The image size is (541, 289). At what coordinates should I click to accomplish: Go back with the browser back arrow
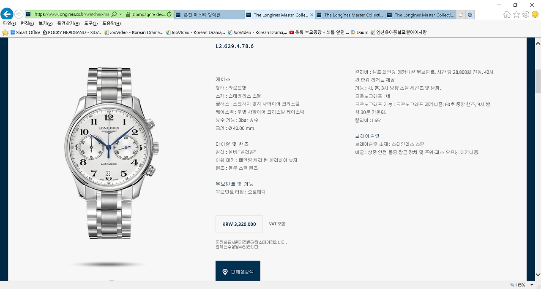7,14
